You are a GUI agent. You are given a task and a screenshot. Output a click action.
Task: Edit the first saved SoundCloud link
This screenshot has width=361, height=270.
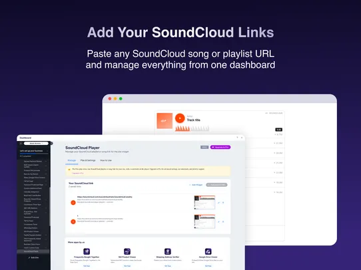(x=218, y=203)
